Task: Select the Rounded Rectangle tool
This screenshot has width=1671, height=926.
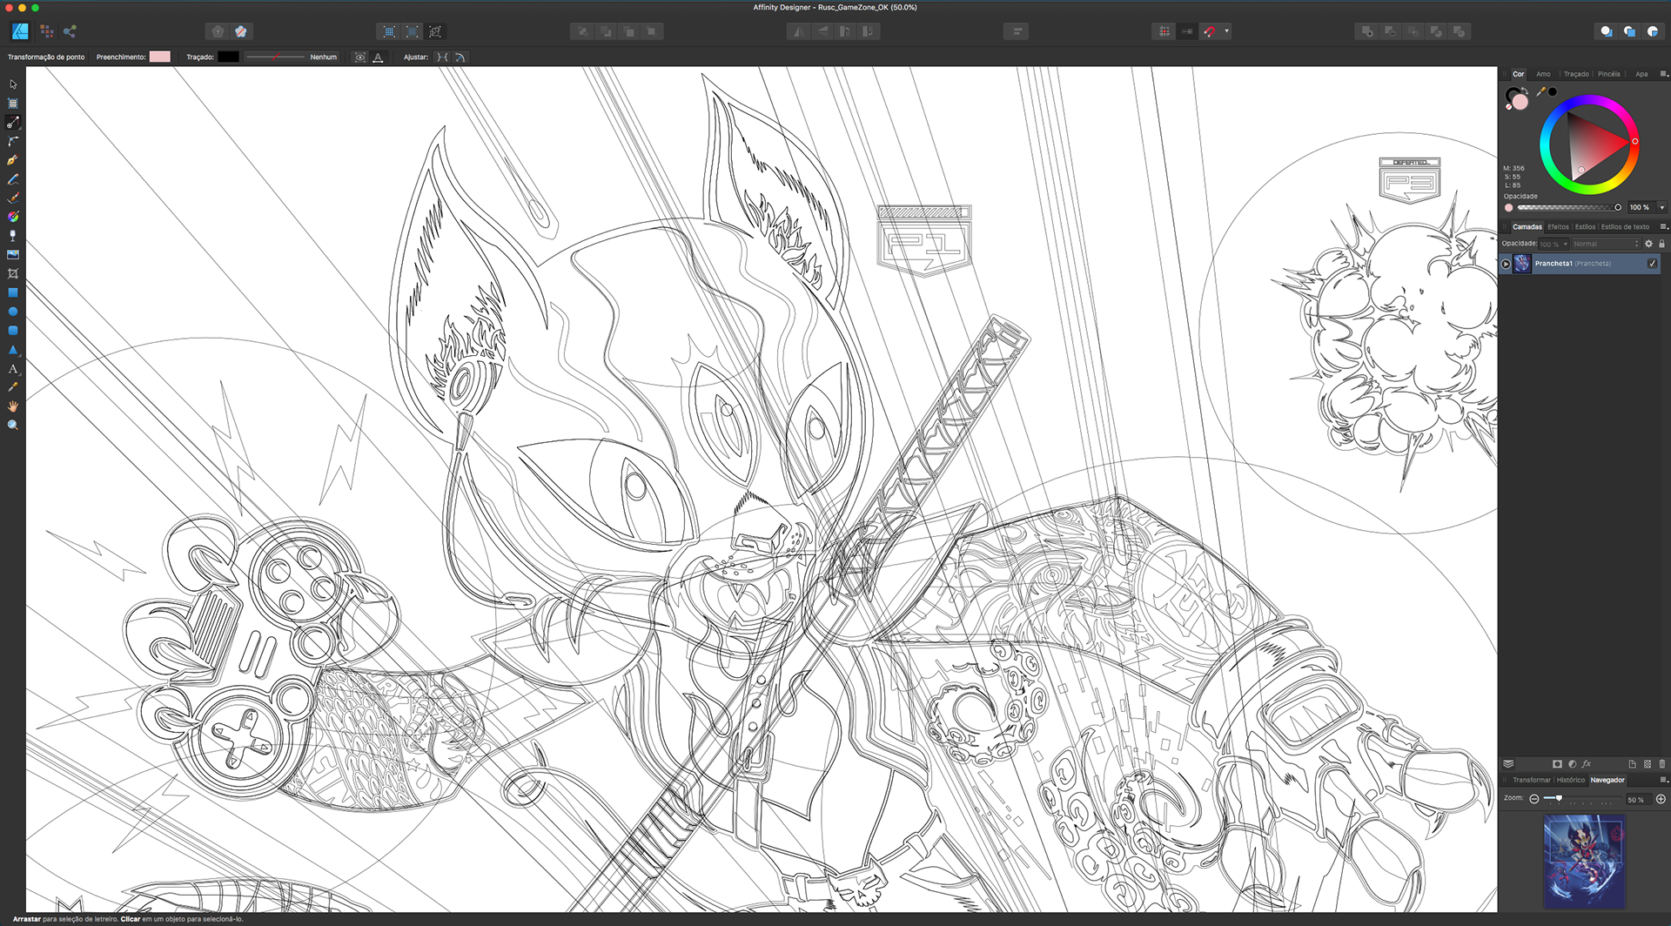Action: 13,331
